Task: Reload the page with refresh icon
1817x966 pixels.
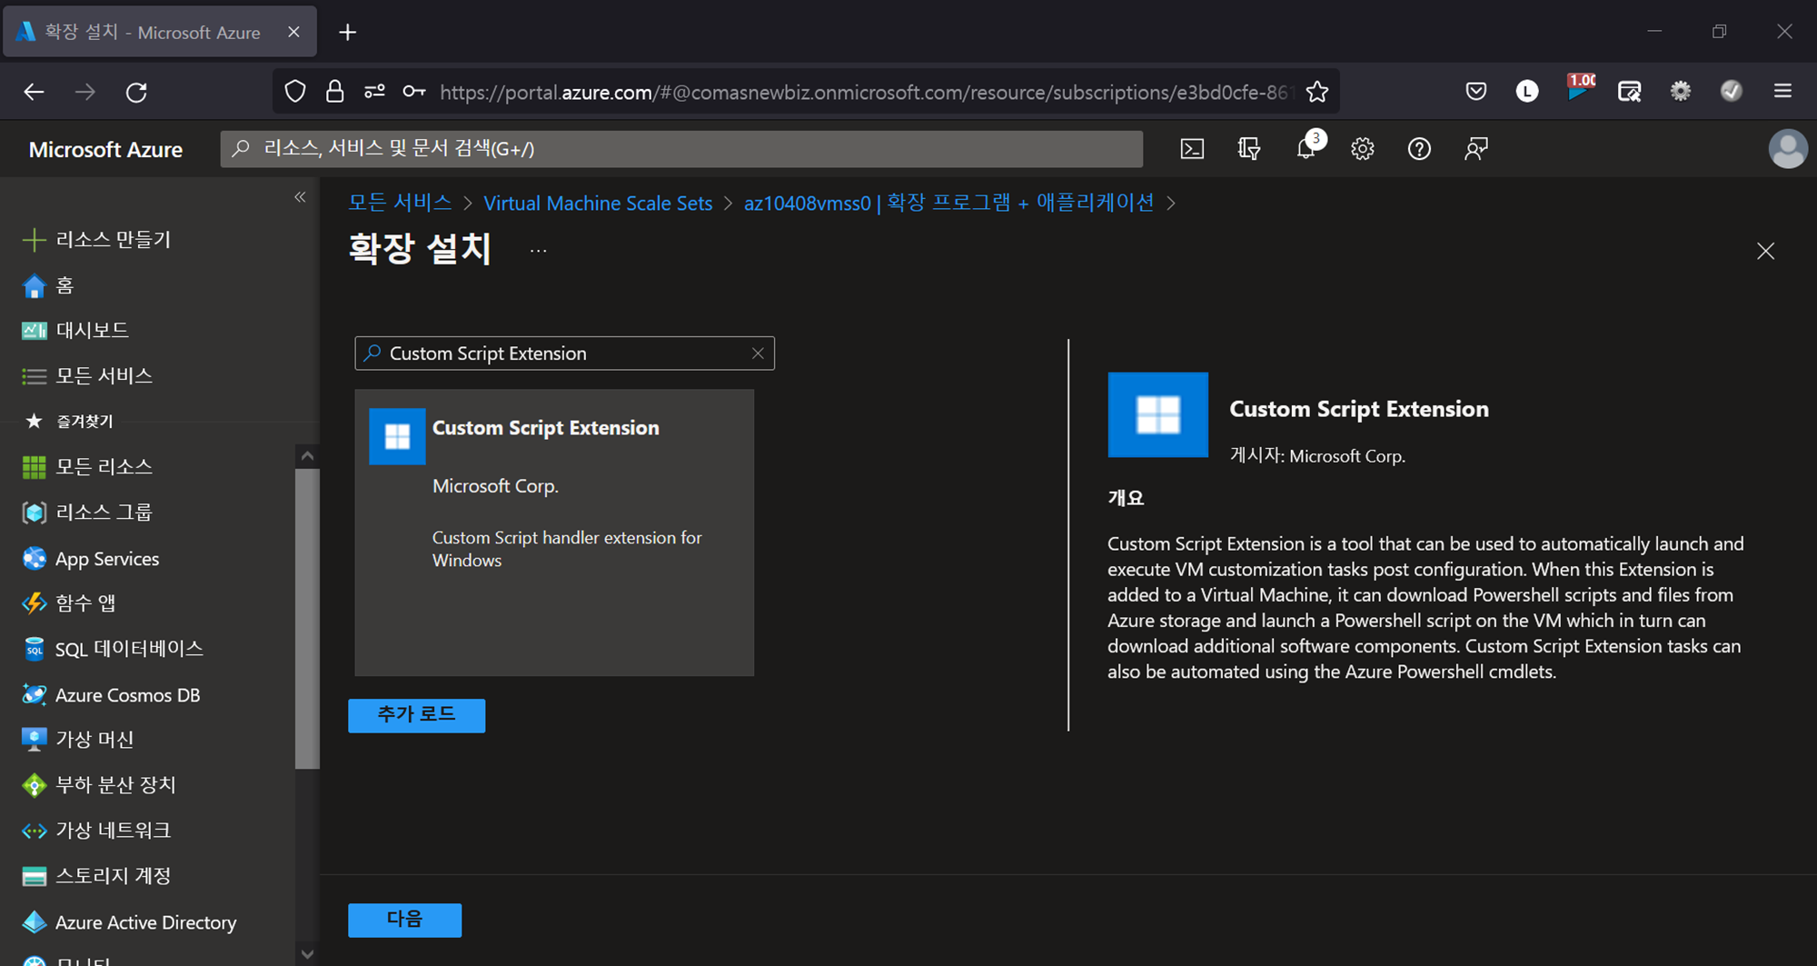Action: coord(136,92)
